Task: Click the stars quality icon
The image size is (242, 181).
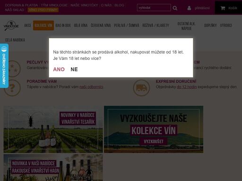Action: [13, 68]
